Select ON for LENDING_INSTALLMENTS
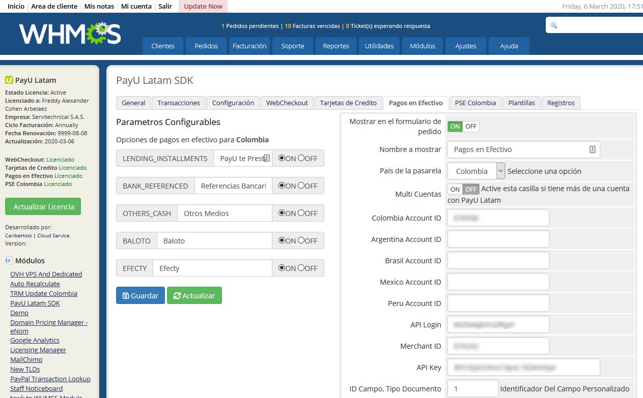Viewport: 643px width, 398px height. coord(282,158)
